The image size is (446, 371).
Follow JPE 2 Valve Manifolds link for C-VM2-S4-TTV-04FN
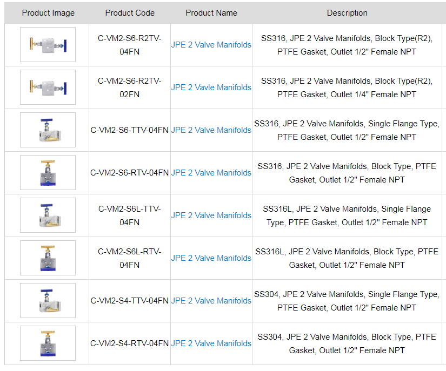point(211,301)
